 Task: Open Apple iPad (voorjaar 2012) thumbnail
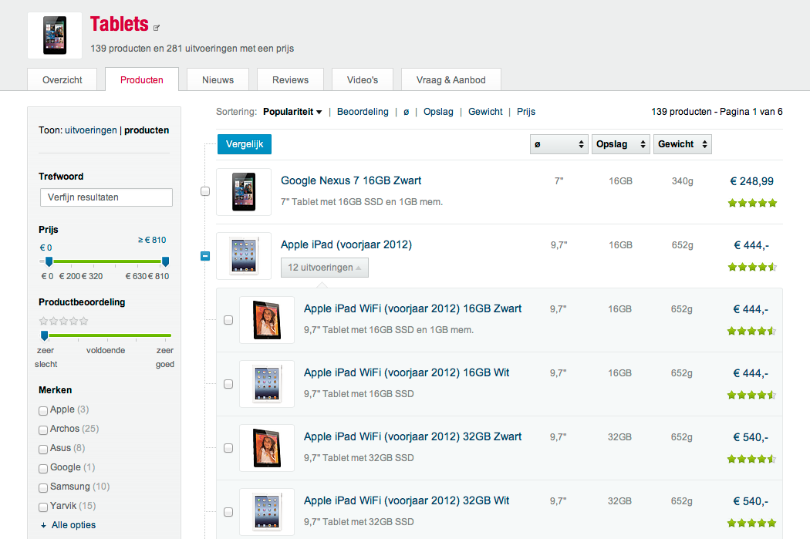point(244,256)
